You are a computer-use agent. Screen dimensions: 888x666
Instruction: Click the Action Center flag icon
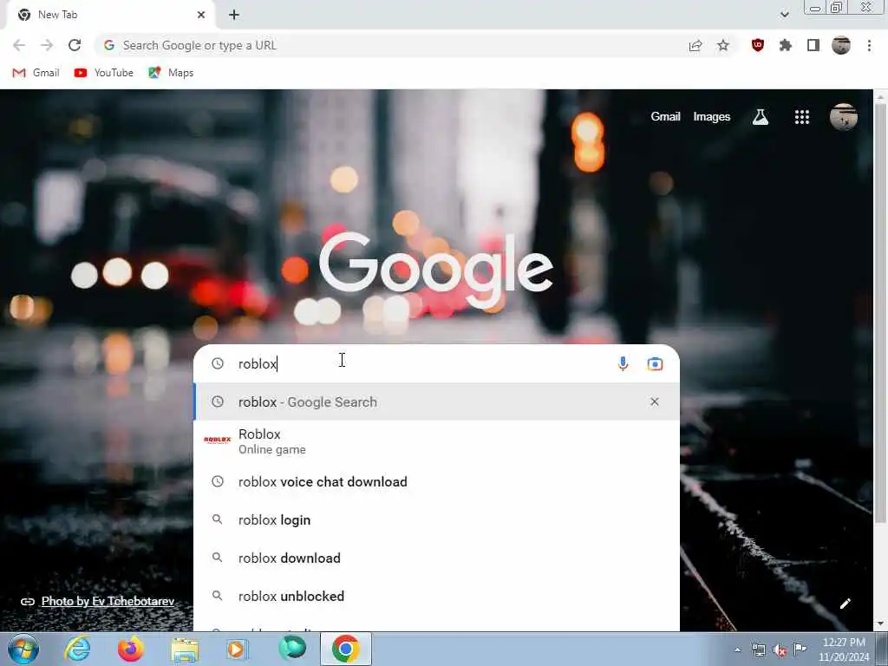click(800, 649)
